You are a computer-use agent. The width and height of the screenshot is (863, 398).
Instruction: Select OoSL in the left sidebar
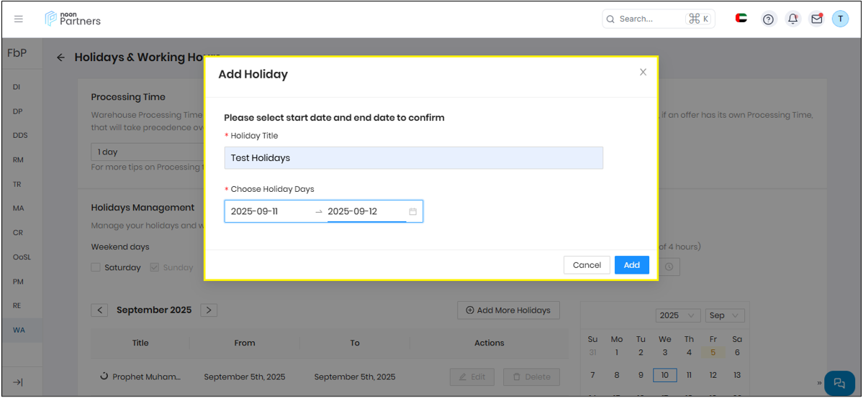22,256
